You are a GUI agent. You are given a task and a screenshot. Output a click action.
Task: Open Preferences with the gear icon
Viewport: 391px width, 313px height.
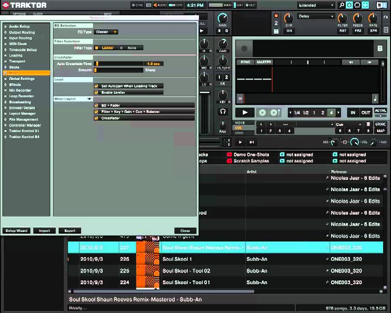(x=349, y=5)
